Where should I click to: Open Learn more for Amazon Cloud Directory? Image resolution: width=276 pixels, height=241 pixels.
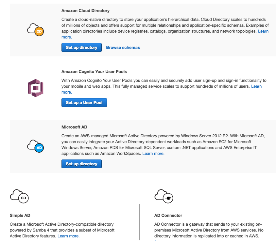click(x=263, y=31)
